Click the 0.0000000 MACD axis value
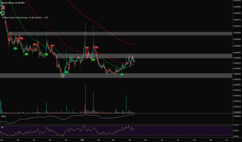 coord(237,116)
